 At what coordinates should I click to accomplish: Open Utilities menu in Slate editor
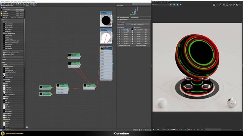pos(33,2)
